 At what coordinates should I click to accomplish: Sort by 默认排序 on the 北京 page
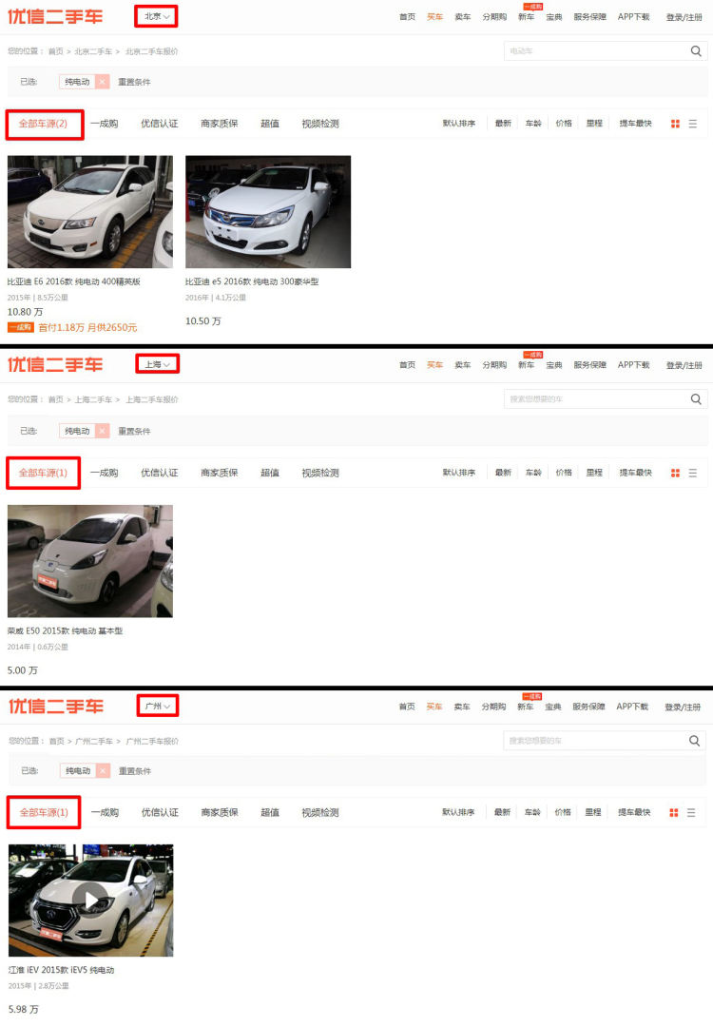[x=459, y=123]
